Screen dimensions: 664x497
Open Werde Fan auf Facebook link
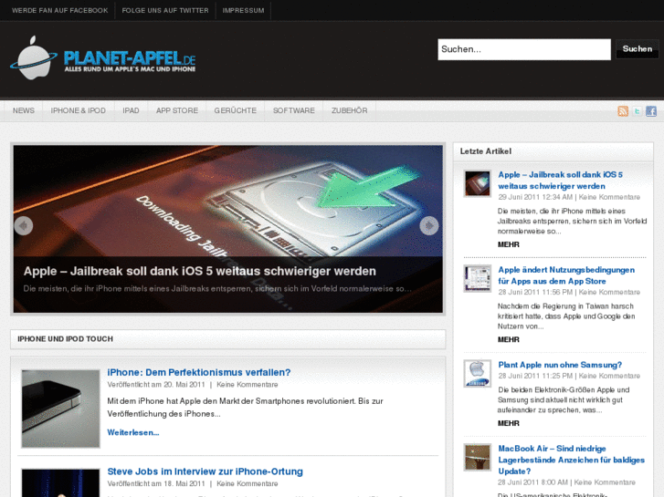(x=59, y=11)
